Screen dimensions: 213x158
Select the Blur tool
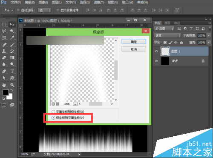4,64
